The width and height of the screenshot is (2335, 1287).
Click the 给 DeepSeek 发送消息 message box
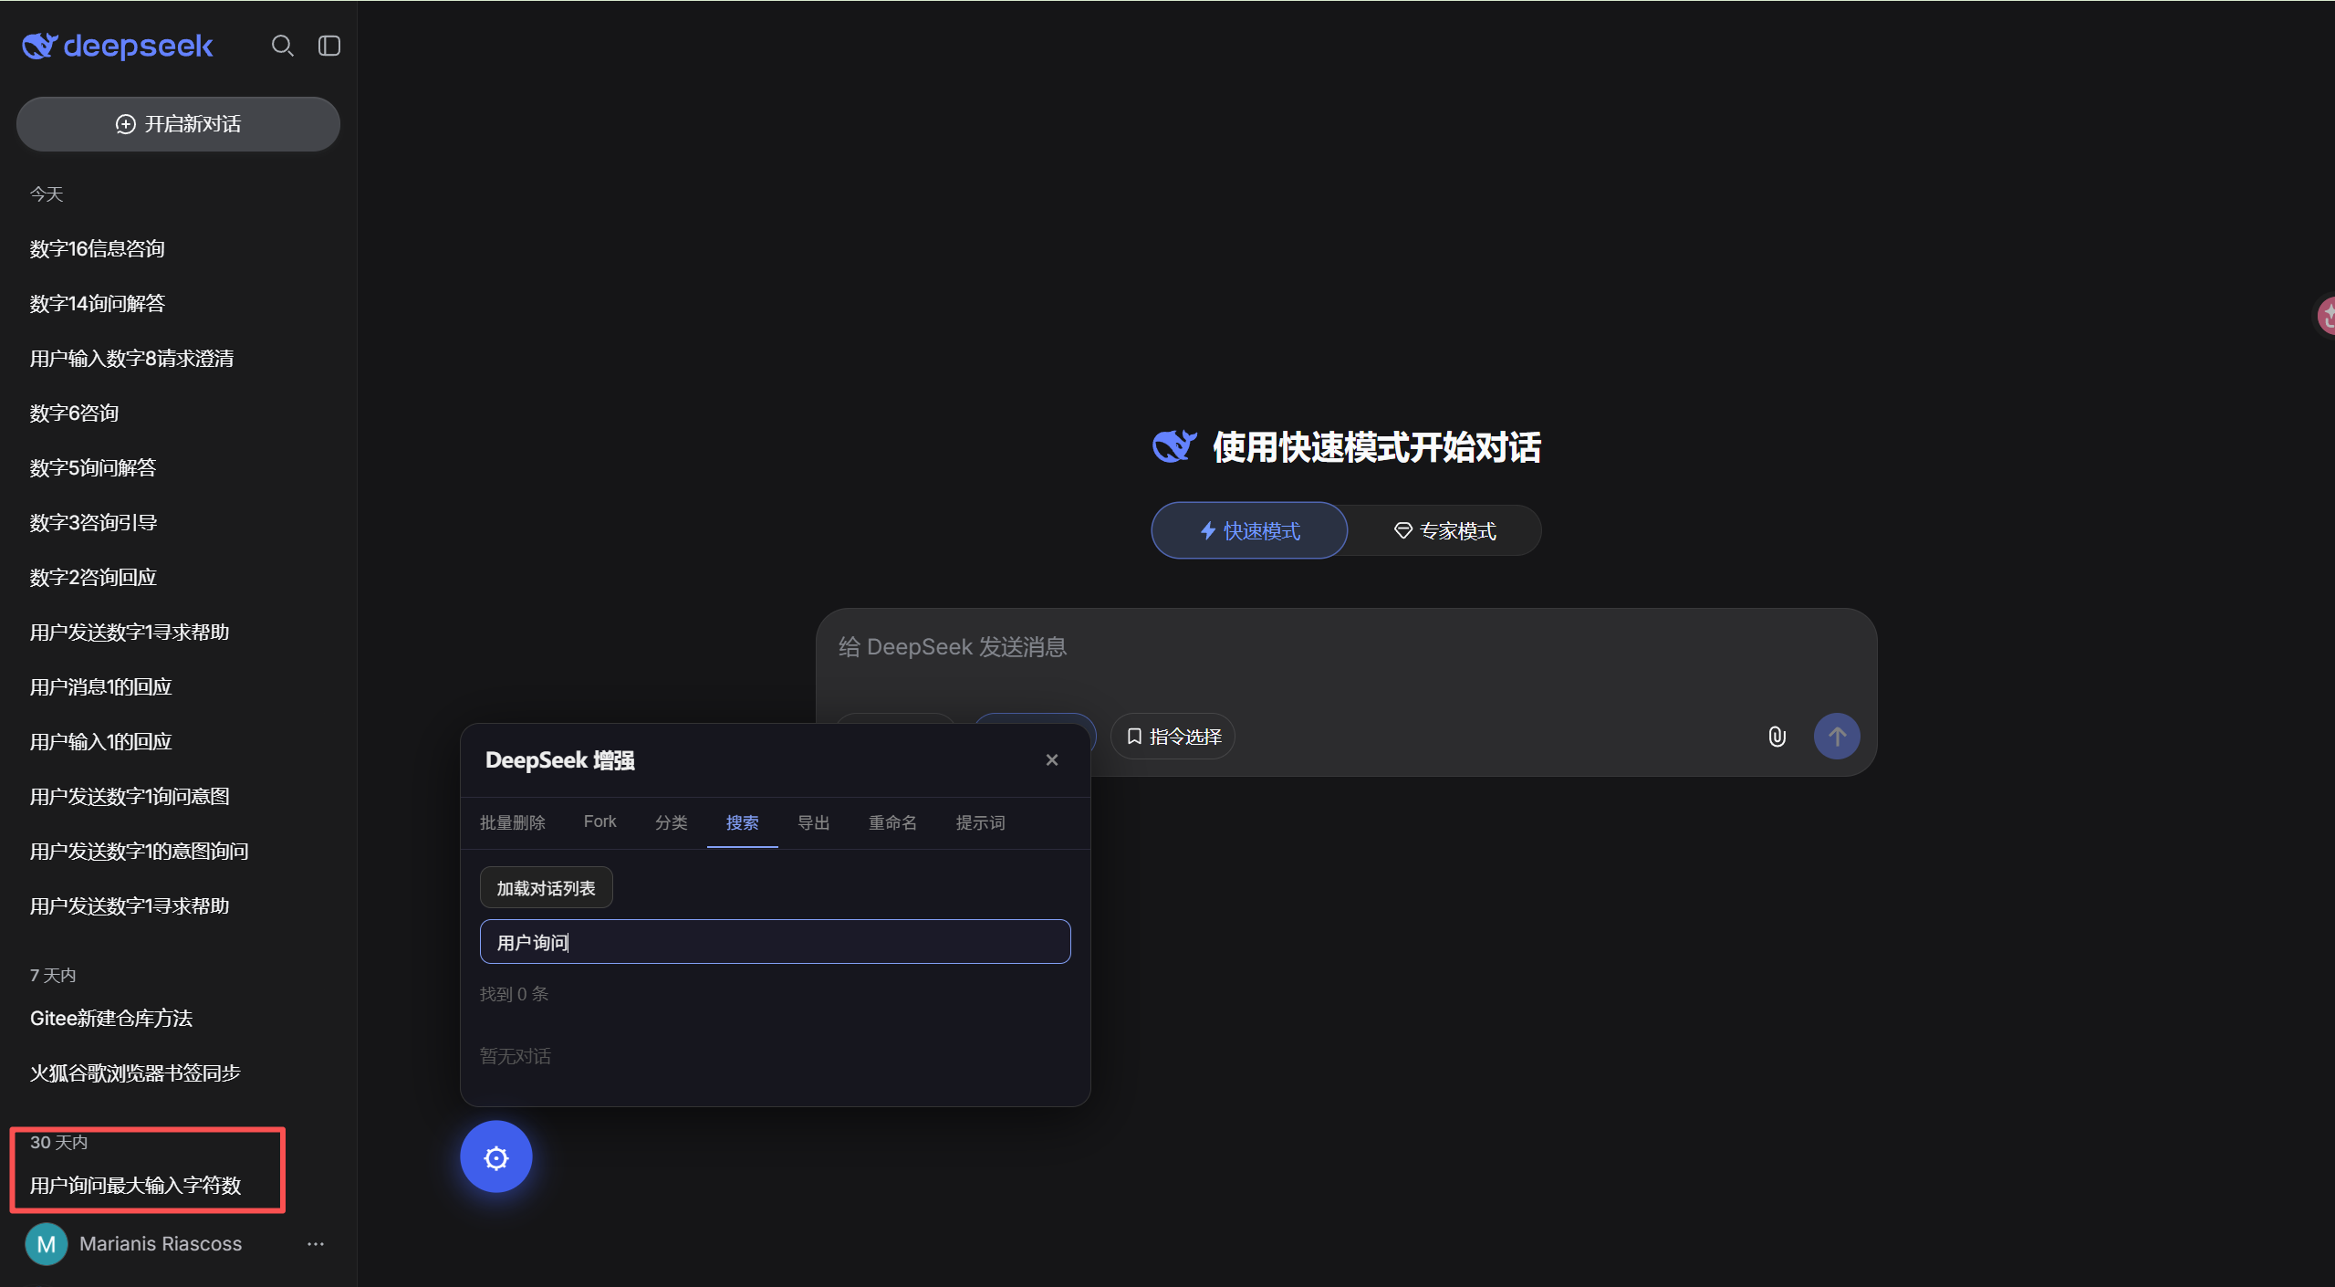pyautogui.click(x=1346, y=648)
